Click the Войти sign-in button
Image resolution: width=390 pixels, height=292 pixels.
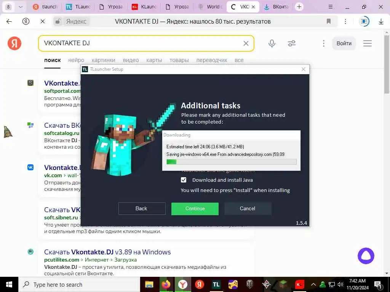tap(344, 43)
